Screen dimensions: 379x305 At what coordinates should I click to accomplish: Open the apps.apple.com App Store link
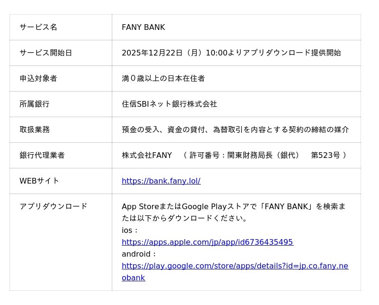coord(207,242)
